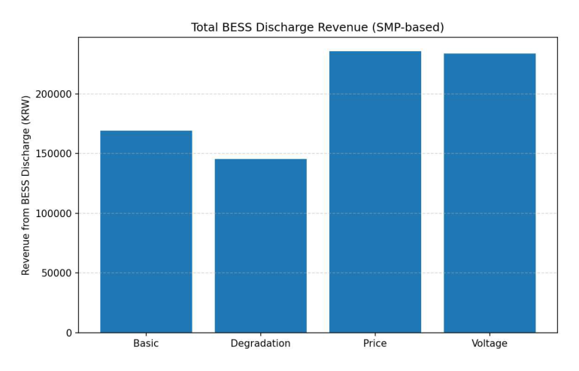Select the 200000 y-axis tick label
The height and width of the screenshot is (371, 579).
click(x=53, y=94)
